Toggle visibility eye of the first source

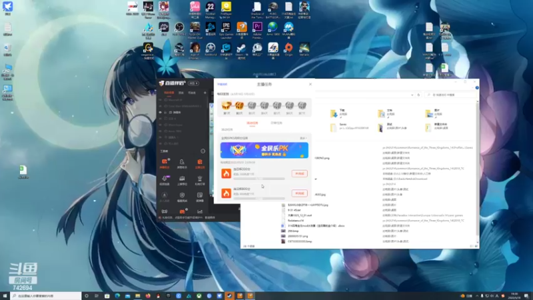pos(161,100)
